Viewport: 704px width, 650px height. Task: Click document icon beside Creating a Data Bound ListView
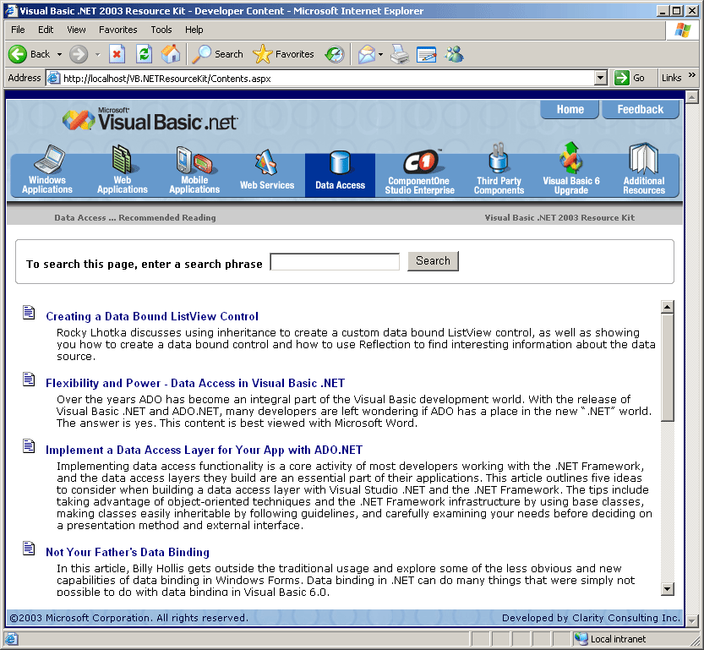click(29, 313)
